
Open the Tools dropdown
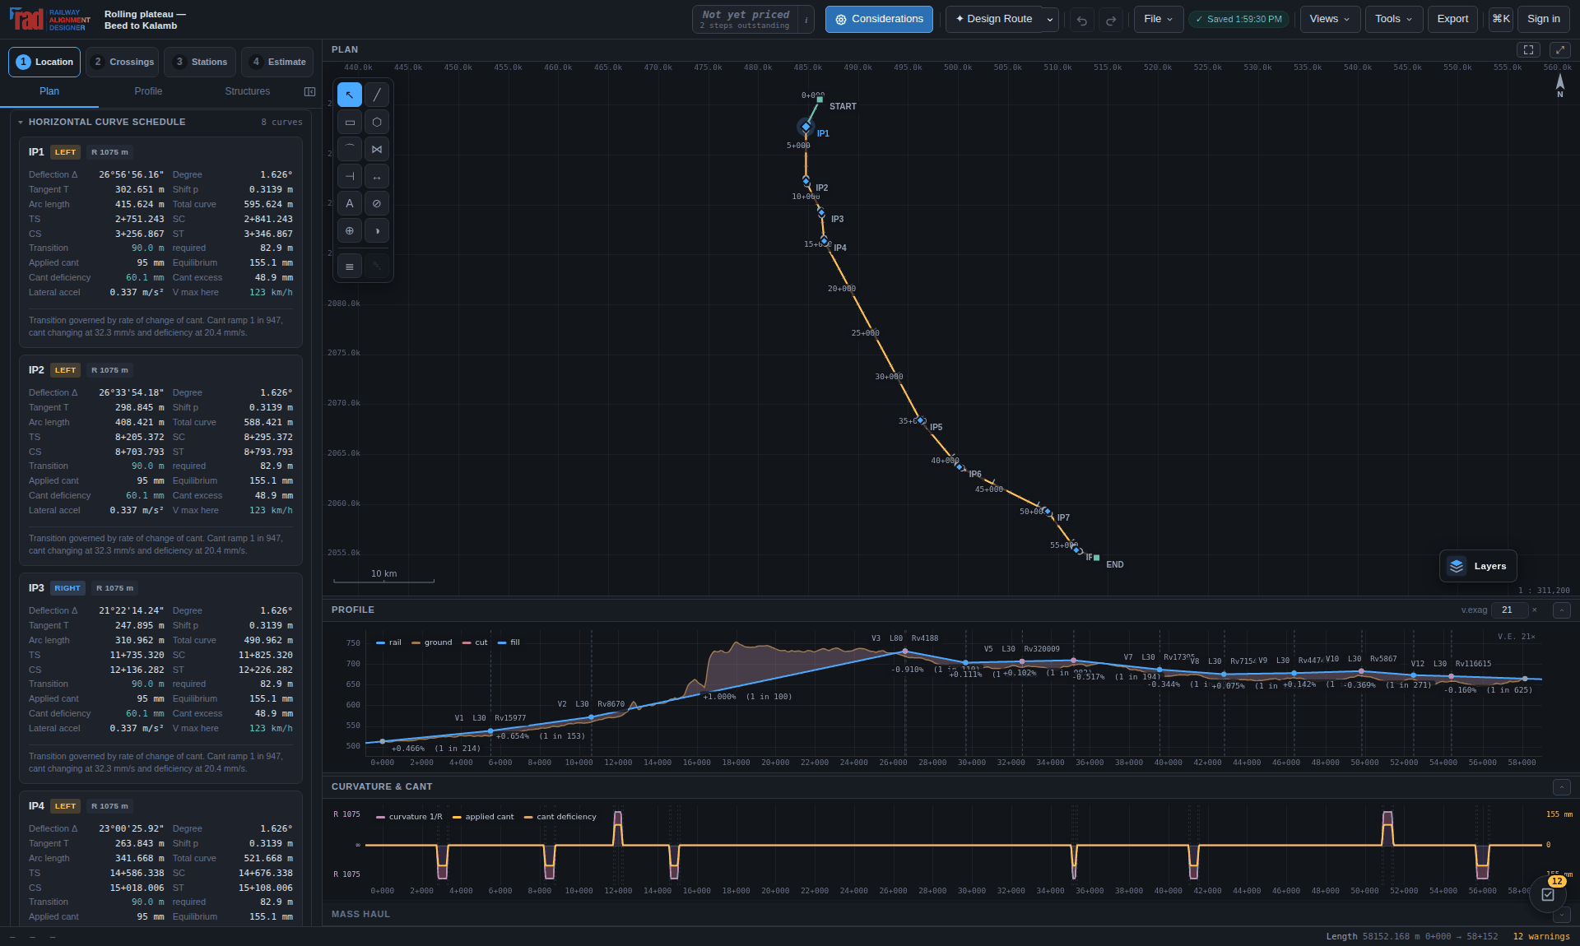pos(1394,19)
